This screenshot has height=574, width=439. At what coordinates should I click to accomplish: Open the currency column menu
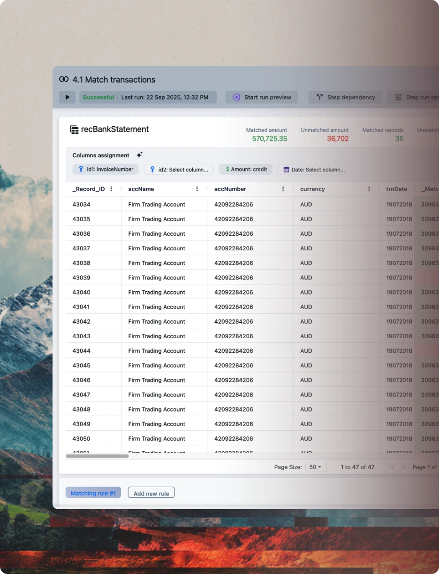369,189
